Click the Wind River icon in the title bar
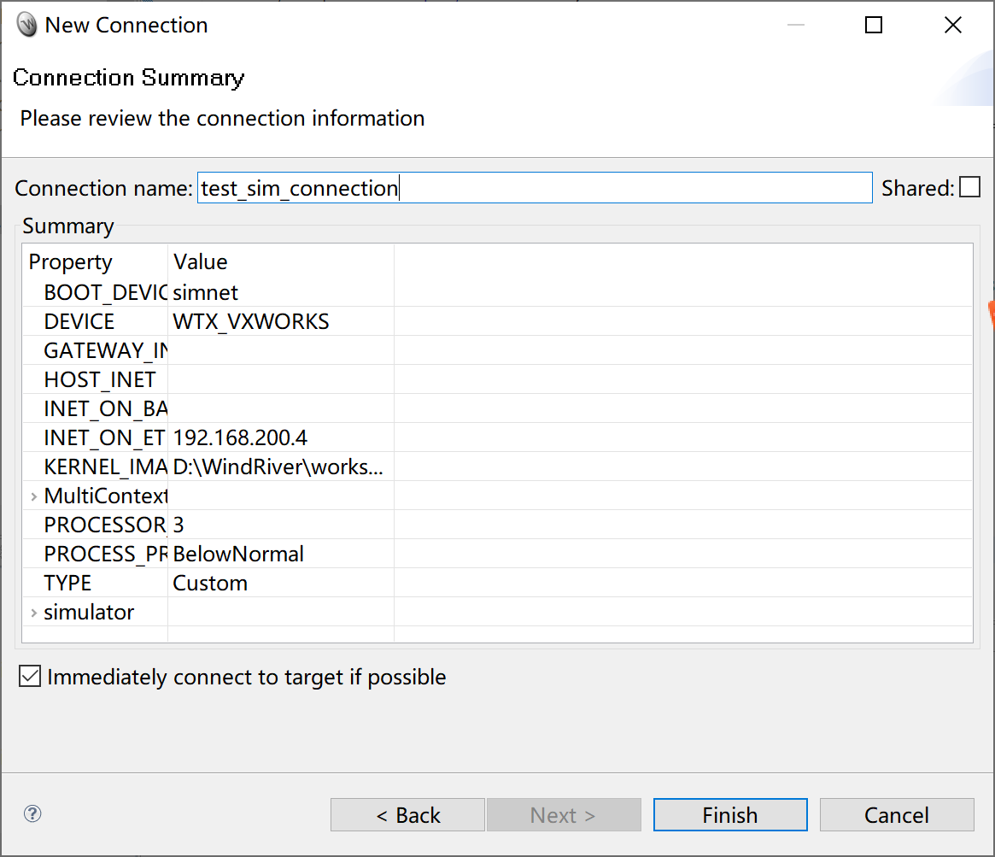Image resolution: width=995 pixels, height=857 pixels. point(25,24)
